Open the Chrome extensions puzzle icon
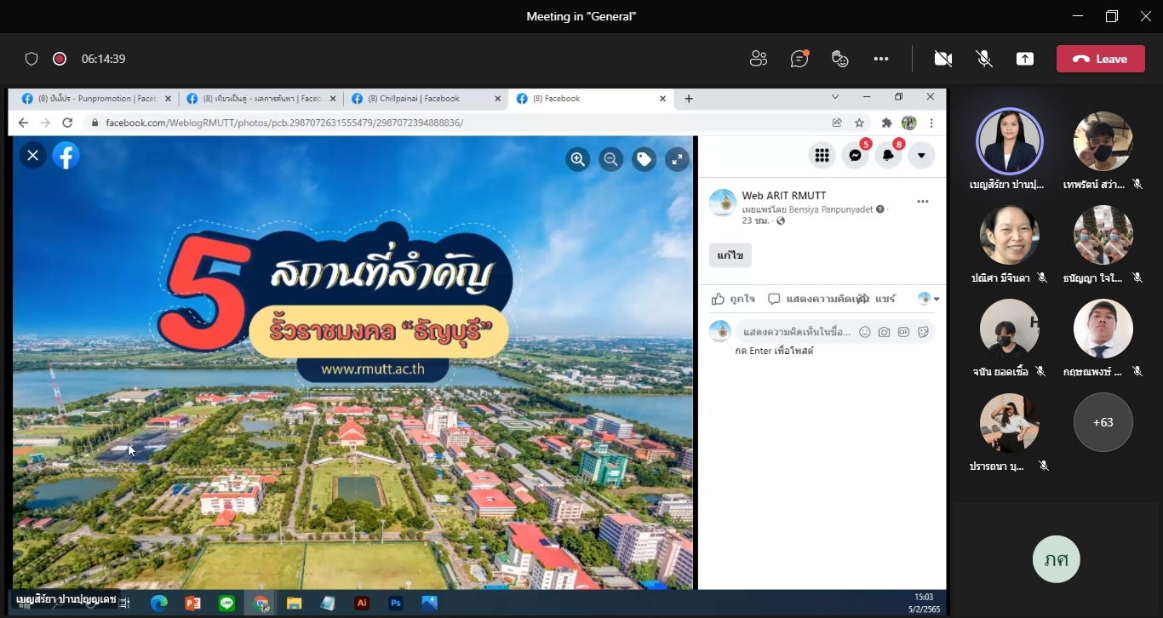This screenshot has height=618, width=1163. click(x=886, y=123)
